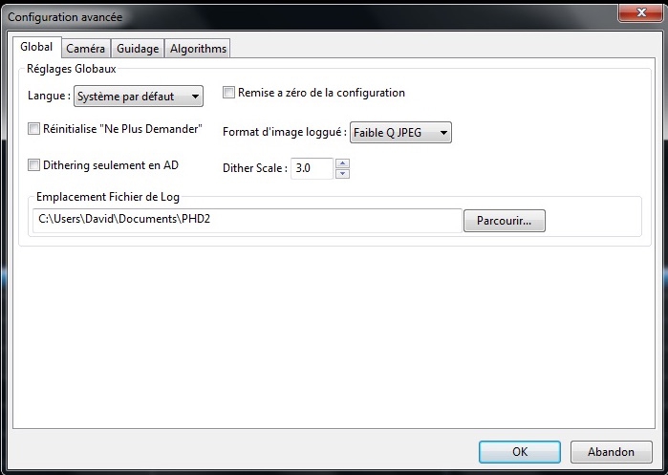Click the Abandon button

(x=611, y=452)
